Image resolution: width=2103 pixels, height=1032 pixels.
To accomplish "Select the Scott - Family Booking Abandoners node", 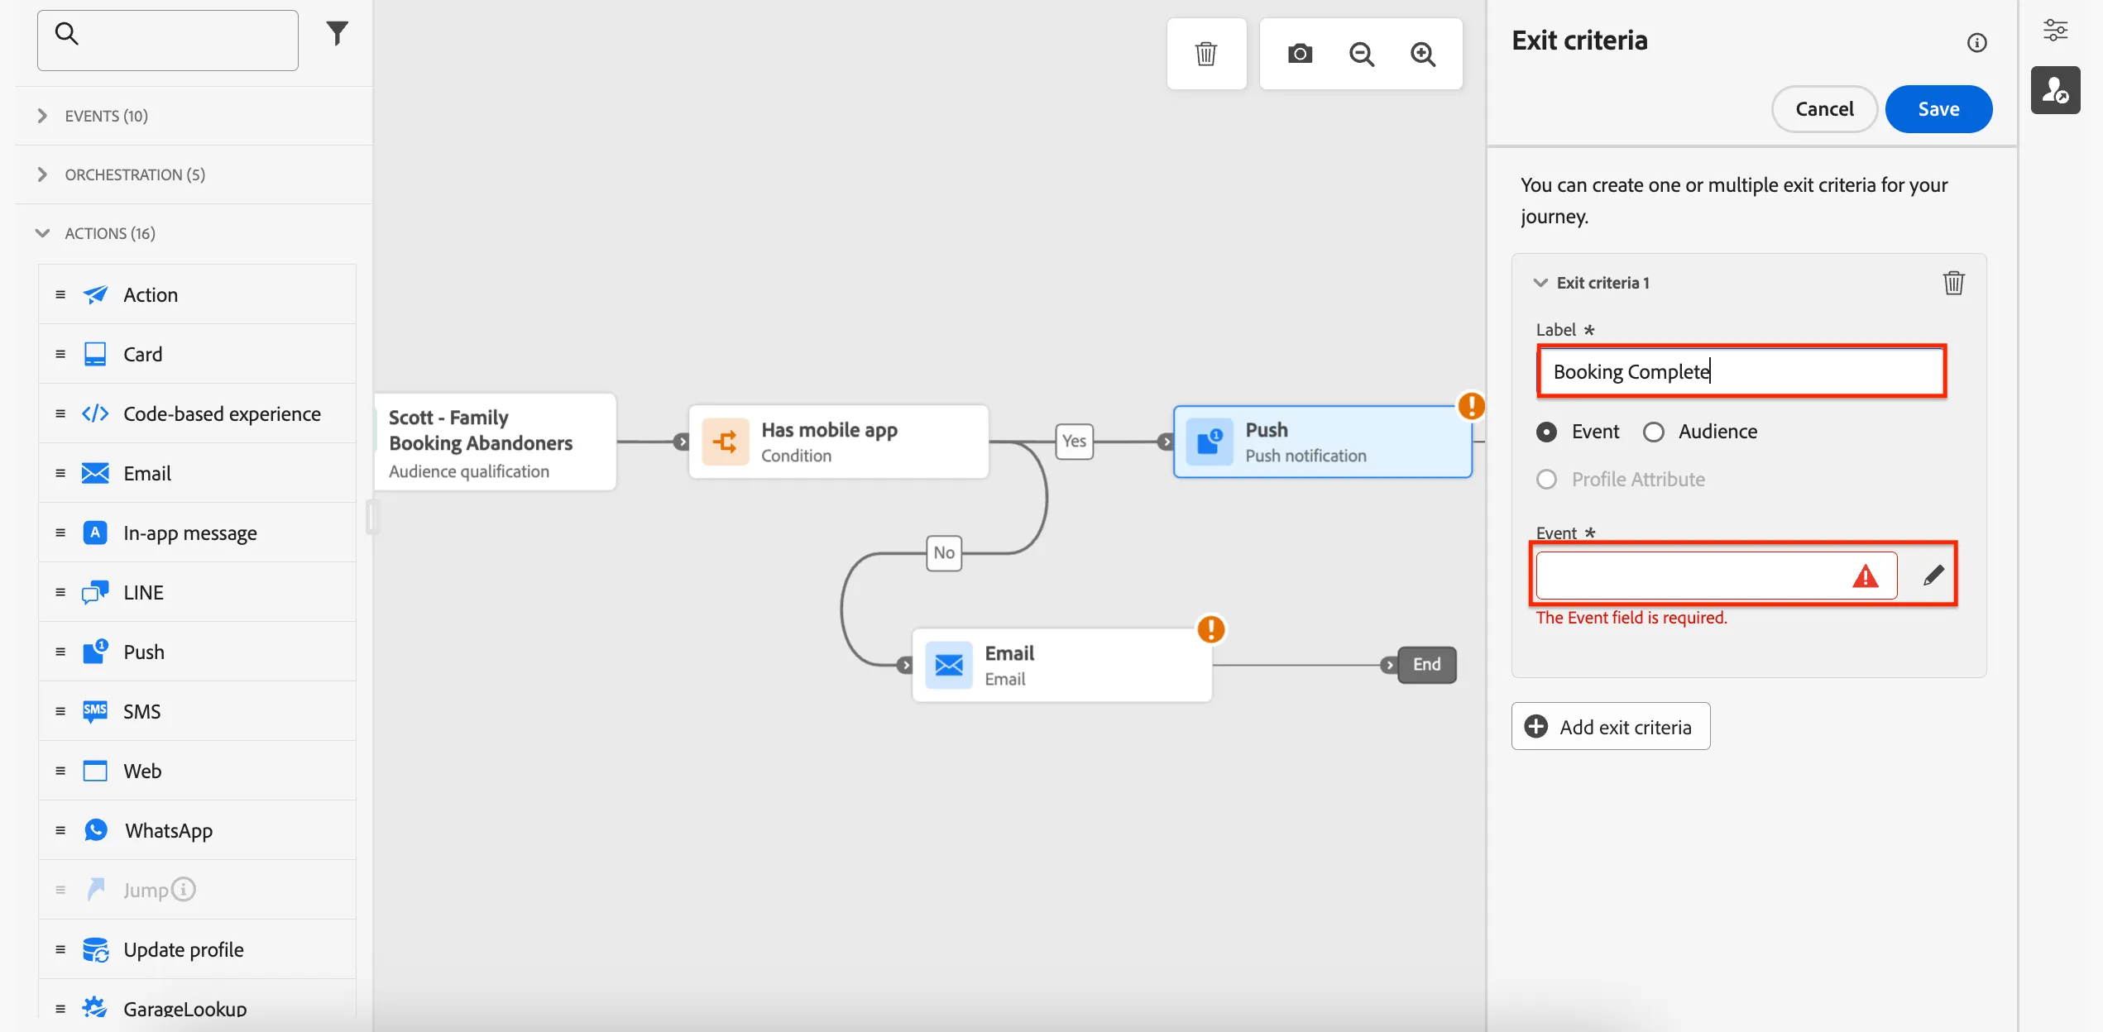I will 494,442.
